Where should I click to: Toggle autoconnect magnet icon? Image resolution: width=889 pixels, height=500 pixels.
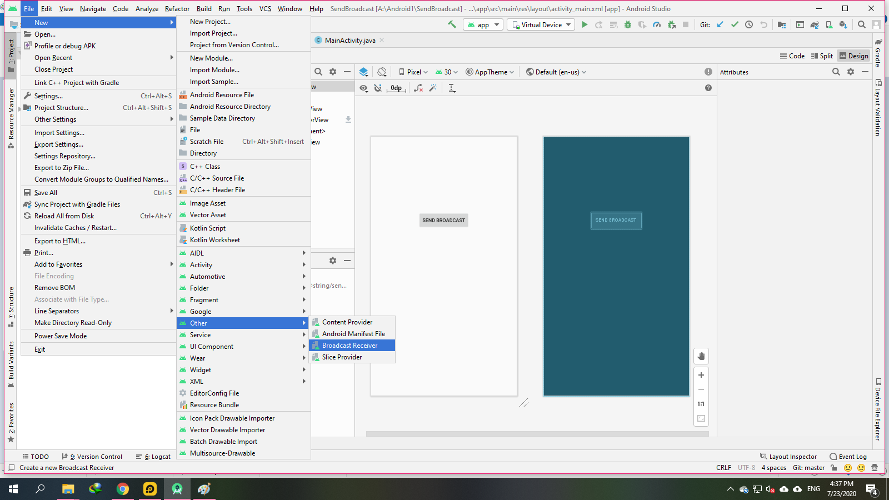click(378, 88)
